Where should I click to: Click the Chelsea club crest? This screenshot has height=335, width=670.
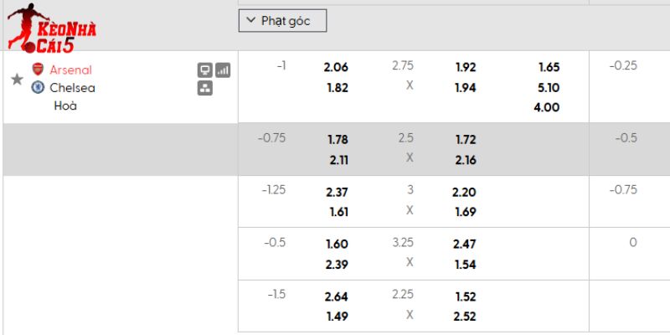tap(37, 87)
